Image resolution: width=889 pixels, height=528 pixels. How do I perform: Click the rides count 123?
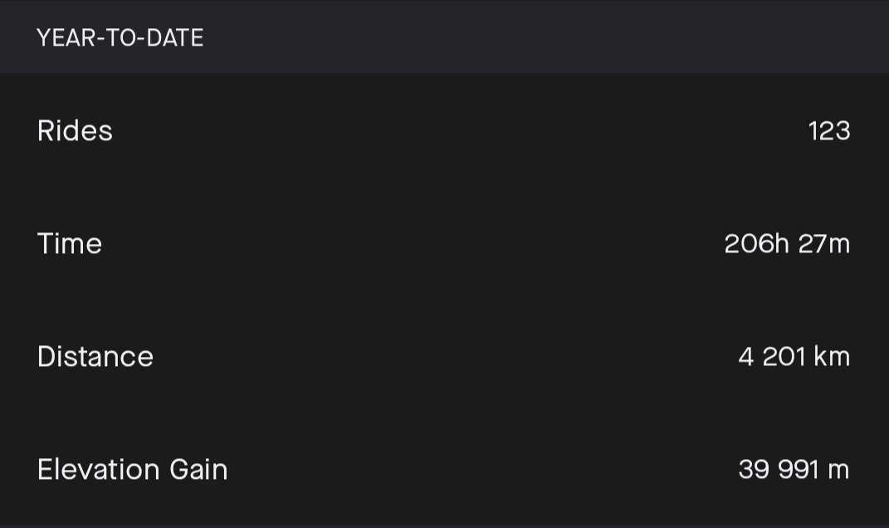click(x=829, y=131)
